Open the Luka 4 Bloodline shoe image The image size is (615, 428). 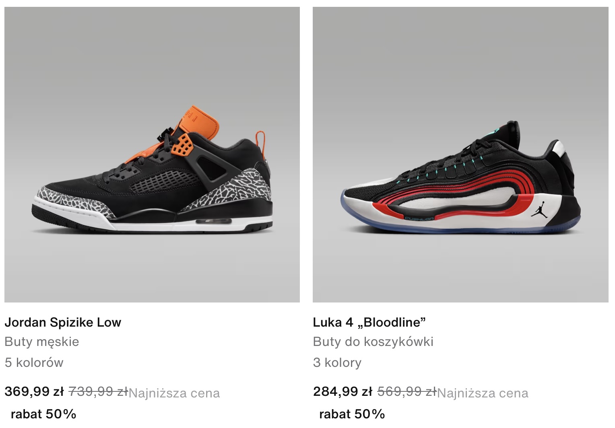pos(460,154)
